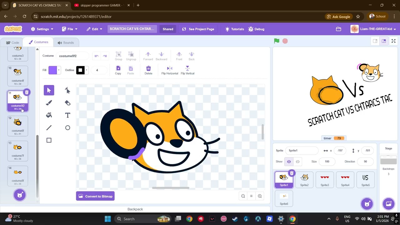Zoom in the costume canvas

pyautogui.click(x=260, y=196)
